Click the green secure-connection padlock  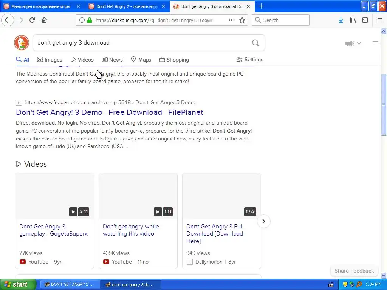click(x=90, y=20)
